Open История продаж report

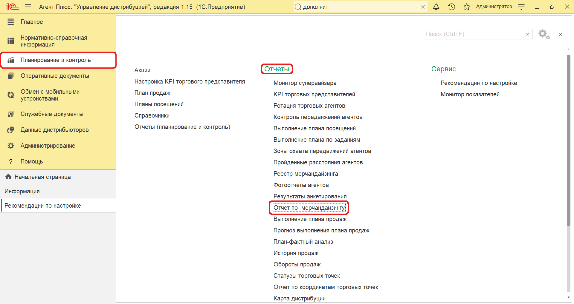pos(296,253)
